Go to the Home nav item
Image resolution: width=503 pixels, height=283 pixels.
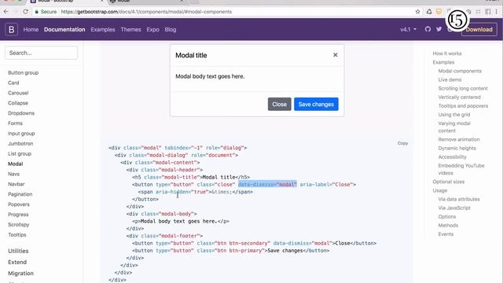coord(31,30)
